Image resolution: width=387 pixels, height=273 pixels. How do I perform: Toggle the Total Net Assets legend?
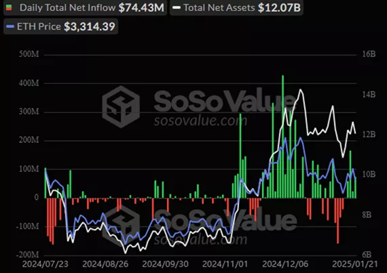click(x=236, y=7)
